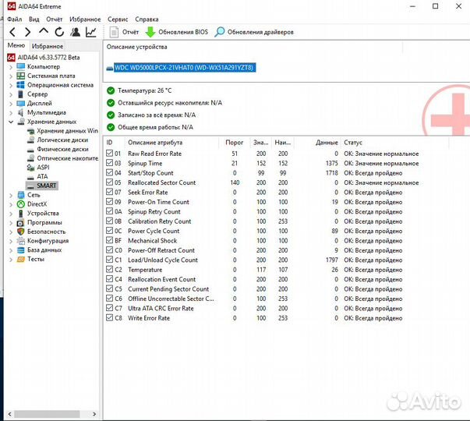The width and height of the screenshot is (470, 421).
Task: Toggle the 04 Start/Stop Count checkbox
Action: click(109, 173)
